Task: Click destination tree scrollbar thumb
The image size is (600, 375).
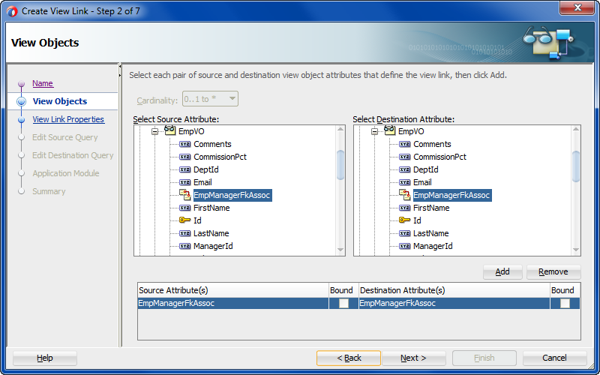Action: point(576,166)
